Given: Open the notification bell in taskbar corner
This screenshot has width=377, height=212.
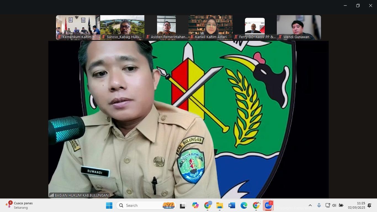Looking at the screenshot, I should click(x=370, y=205).
